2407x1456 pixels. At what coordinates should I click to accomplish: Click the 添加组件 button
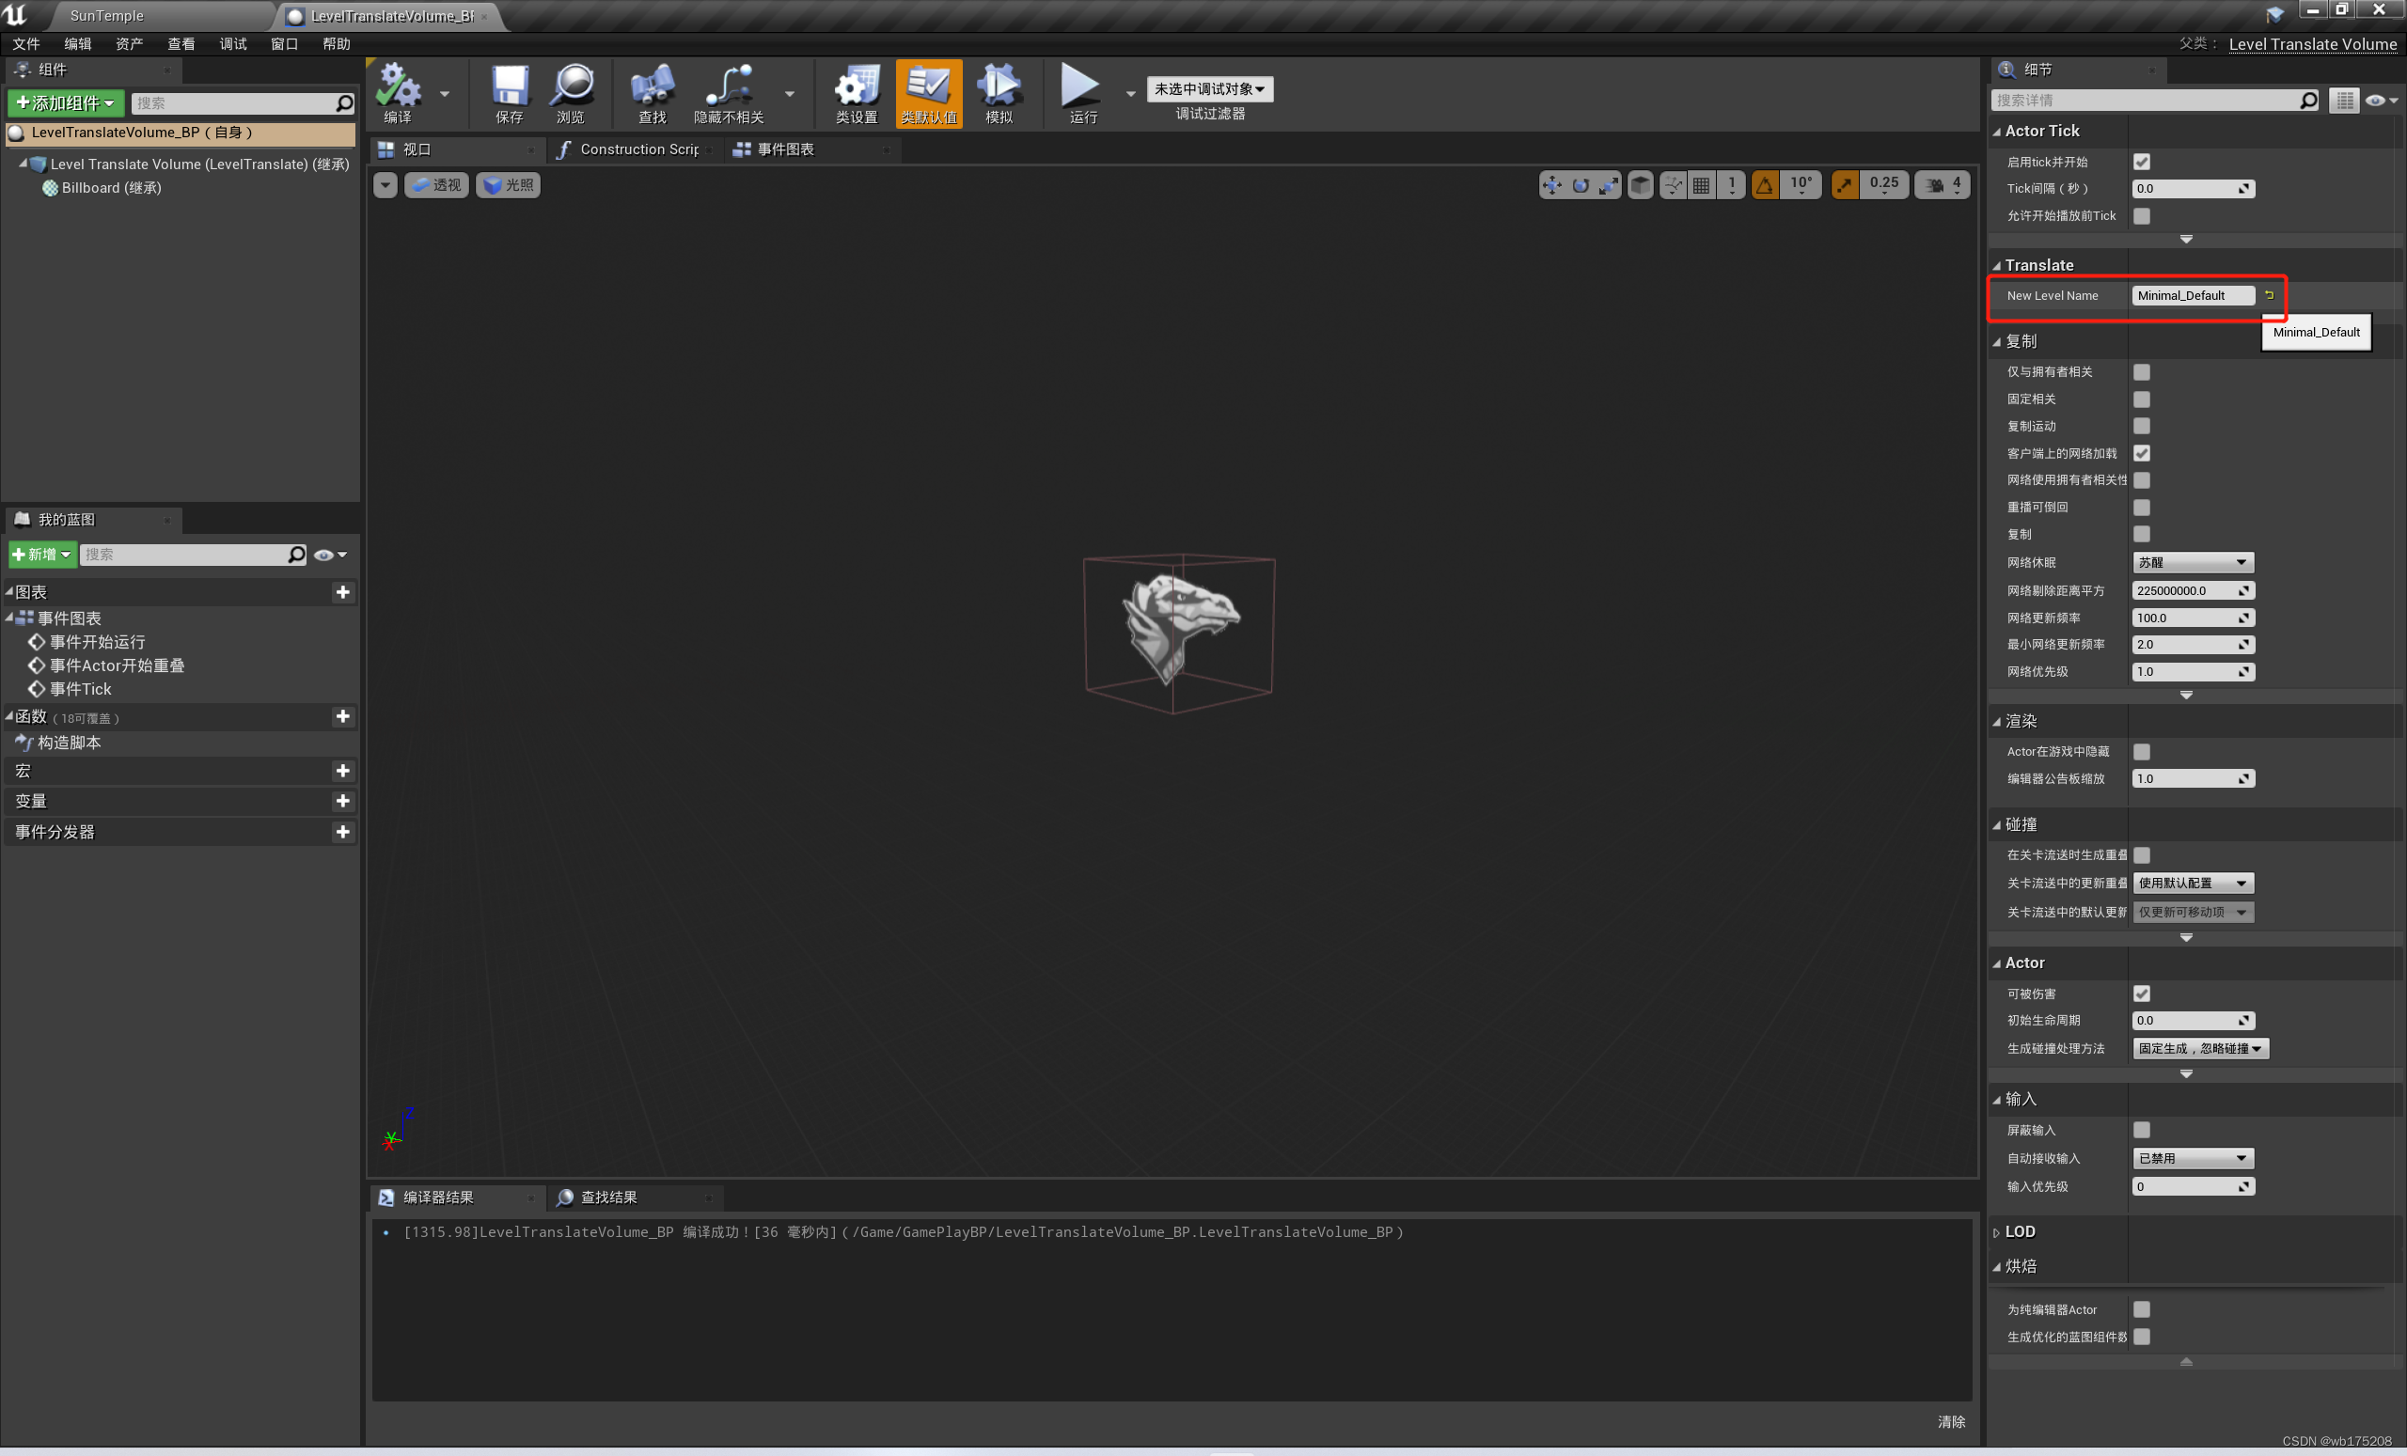(66, 102)
